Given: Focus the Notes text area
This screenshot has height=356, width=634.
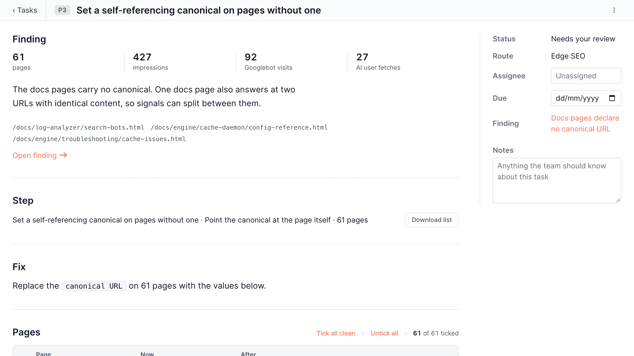Looking at the screenshot, I should point(557,181).
